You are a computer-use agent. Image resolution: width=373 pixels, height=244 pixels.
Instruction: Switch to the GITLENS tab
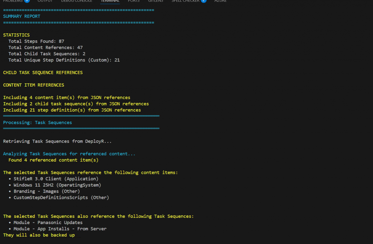(156, 1)
